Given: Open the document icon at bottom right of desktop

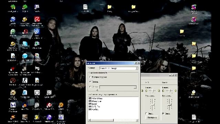Looking at the screenshot, I should click(x=194, y=117).
